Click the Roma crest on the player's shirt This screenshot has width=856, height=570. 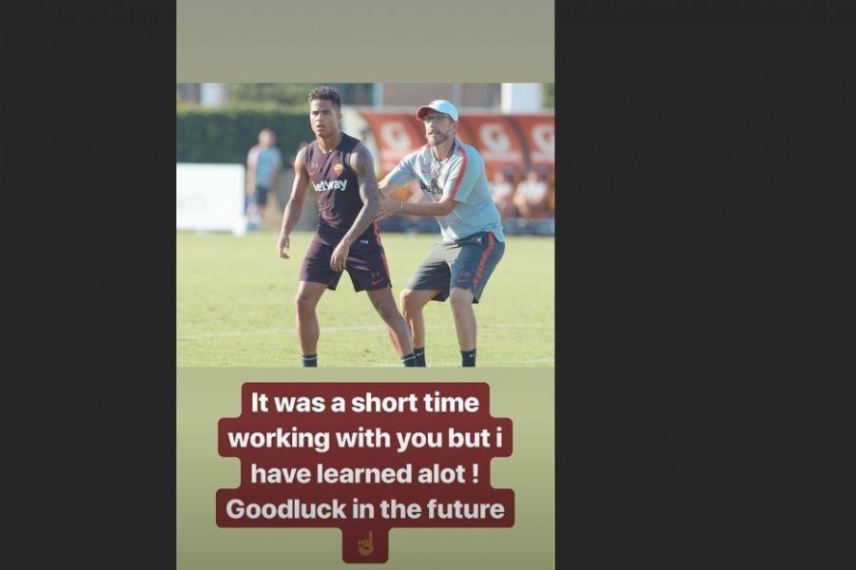pyautogui.click(x=339, y=168)
